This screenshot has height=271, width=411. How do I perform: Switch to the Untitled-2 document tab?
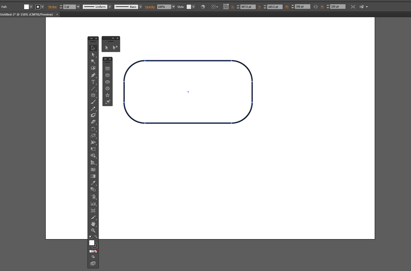pos(26,14)
